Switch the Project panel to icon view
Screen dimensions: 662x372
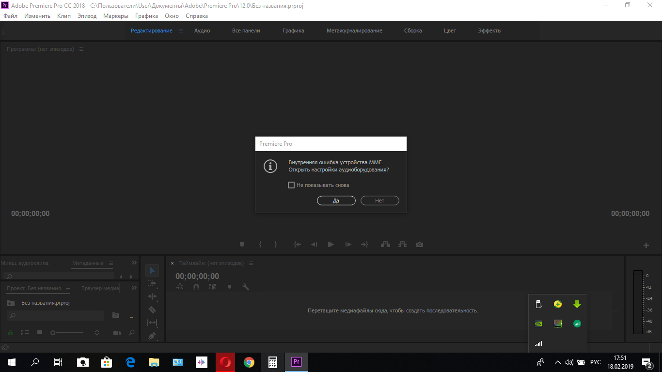pyautogui.click(x=40, y=333)
